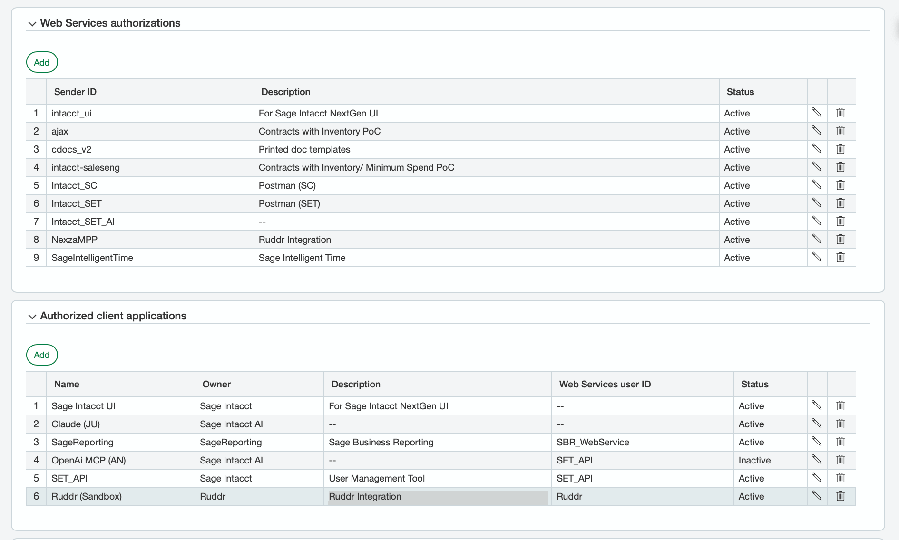Select the SageIntelligentTime sender ID cell
The image size is (899, 540).
(150, 258)
